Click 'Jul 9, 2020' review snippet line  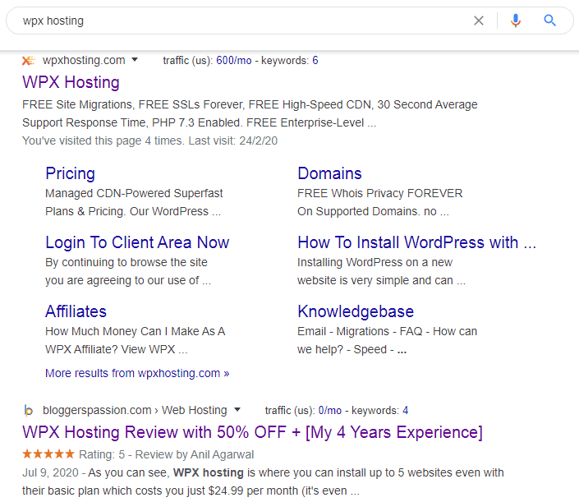point(263,472)
